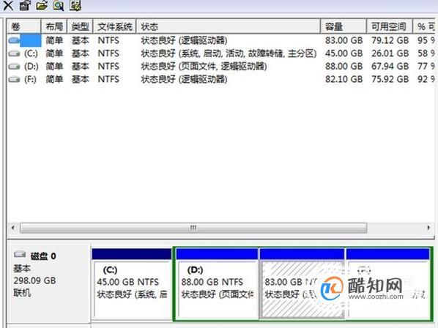Click the 状态 column header

229,26
